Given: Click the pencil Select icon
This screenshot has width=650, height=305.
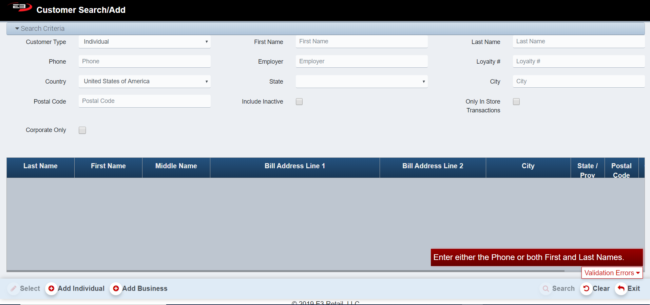Looking at the screenshot, I should (14, 288).
